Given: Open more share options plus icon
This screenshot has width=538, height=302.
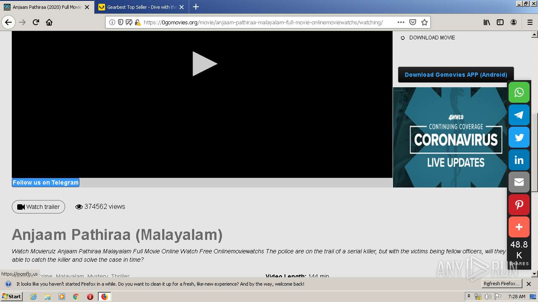Looking at the screenshot, I should pos(519,227).
